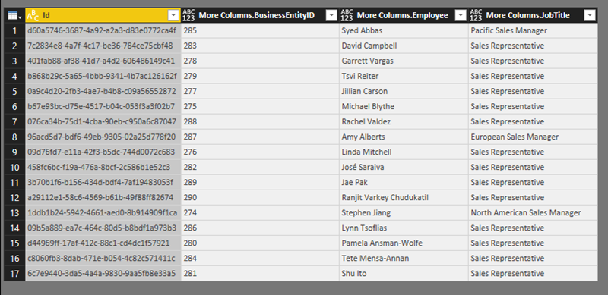Image resolution: width=608 pixels, height=295 pixels.
Task: Click cell 'Shu Ito'
Action: [x=404, y=273]
